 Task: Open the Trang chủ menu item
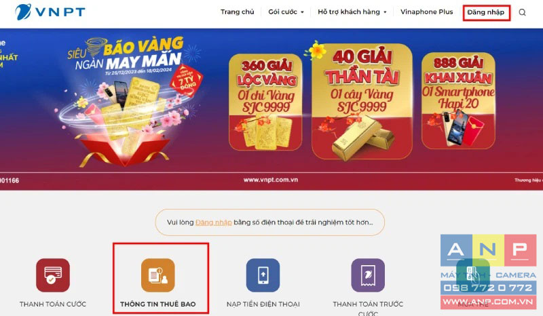237,12
